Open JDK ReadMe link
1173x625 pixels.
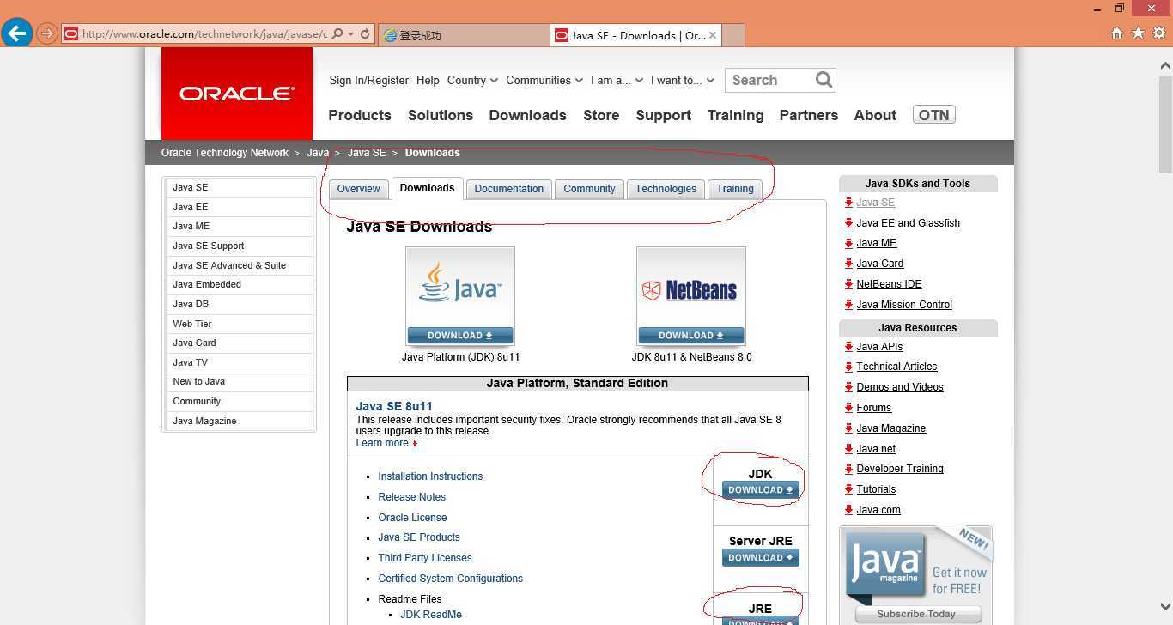click(x=431, y=615)
